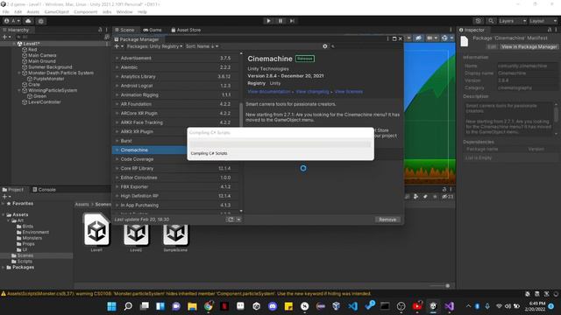Open the View changelog link
The image size is (561, 315).
[x=312, y=92]
